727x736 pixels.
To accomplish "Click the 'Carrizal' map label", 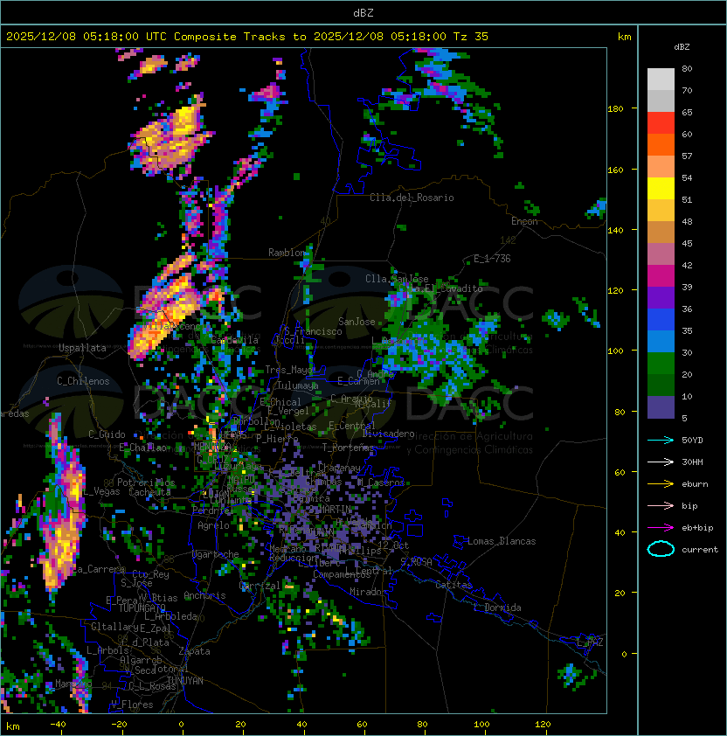I will click(260, 586).
